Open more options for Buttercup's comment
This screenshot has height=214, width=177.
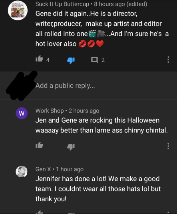(x=168, y=59)
